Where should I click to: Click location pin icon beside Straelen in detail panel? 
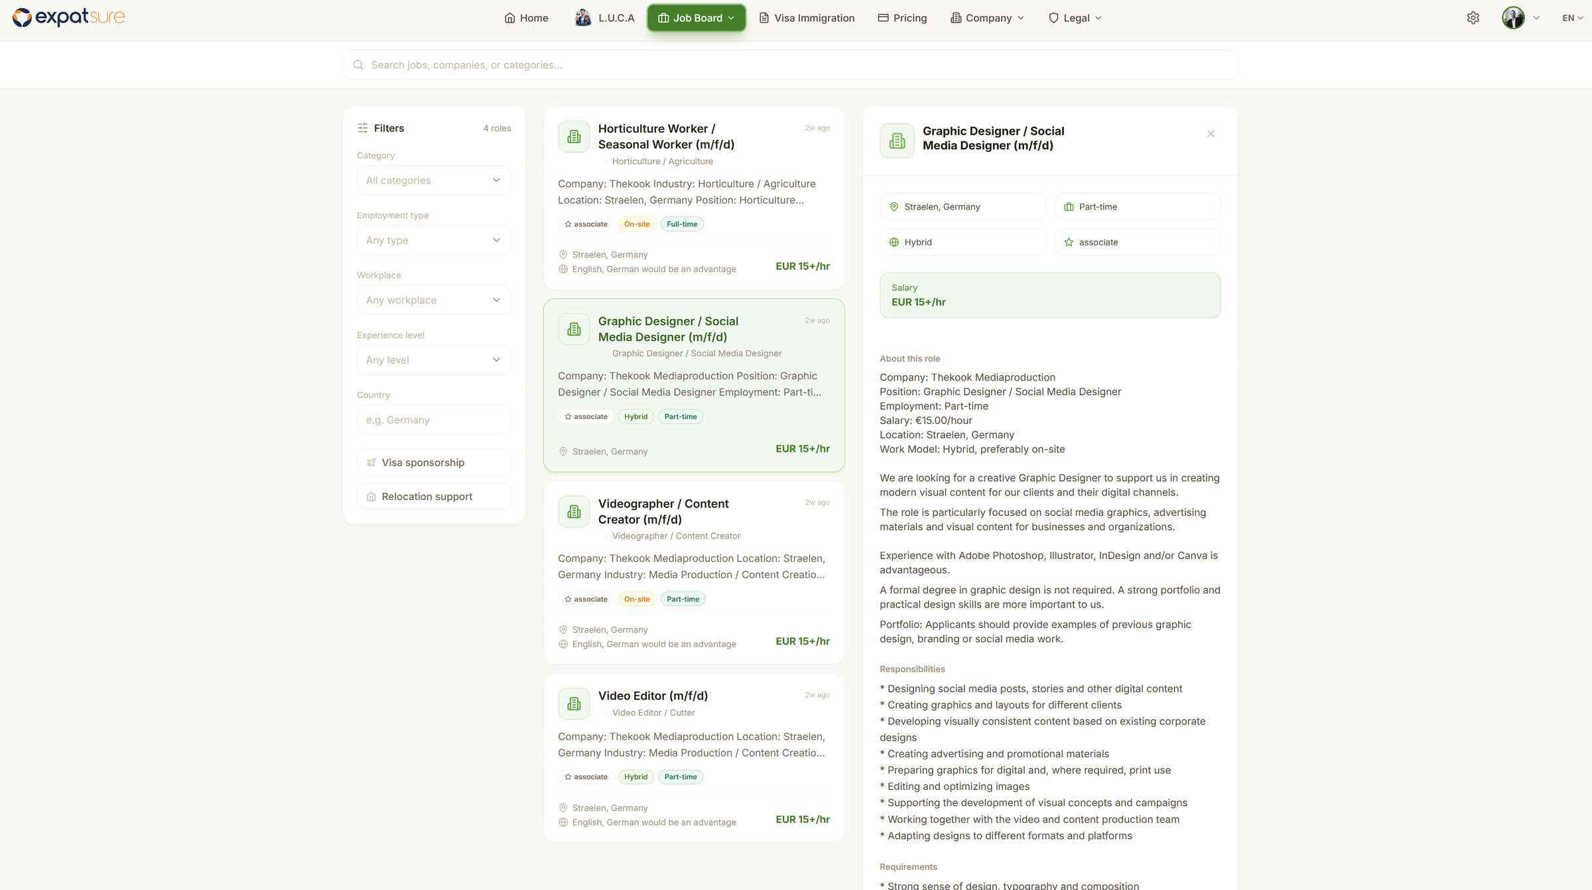[x=894, y=207]
